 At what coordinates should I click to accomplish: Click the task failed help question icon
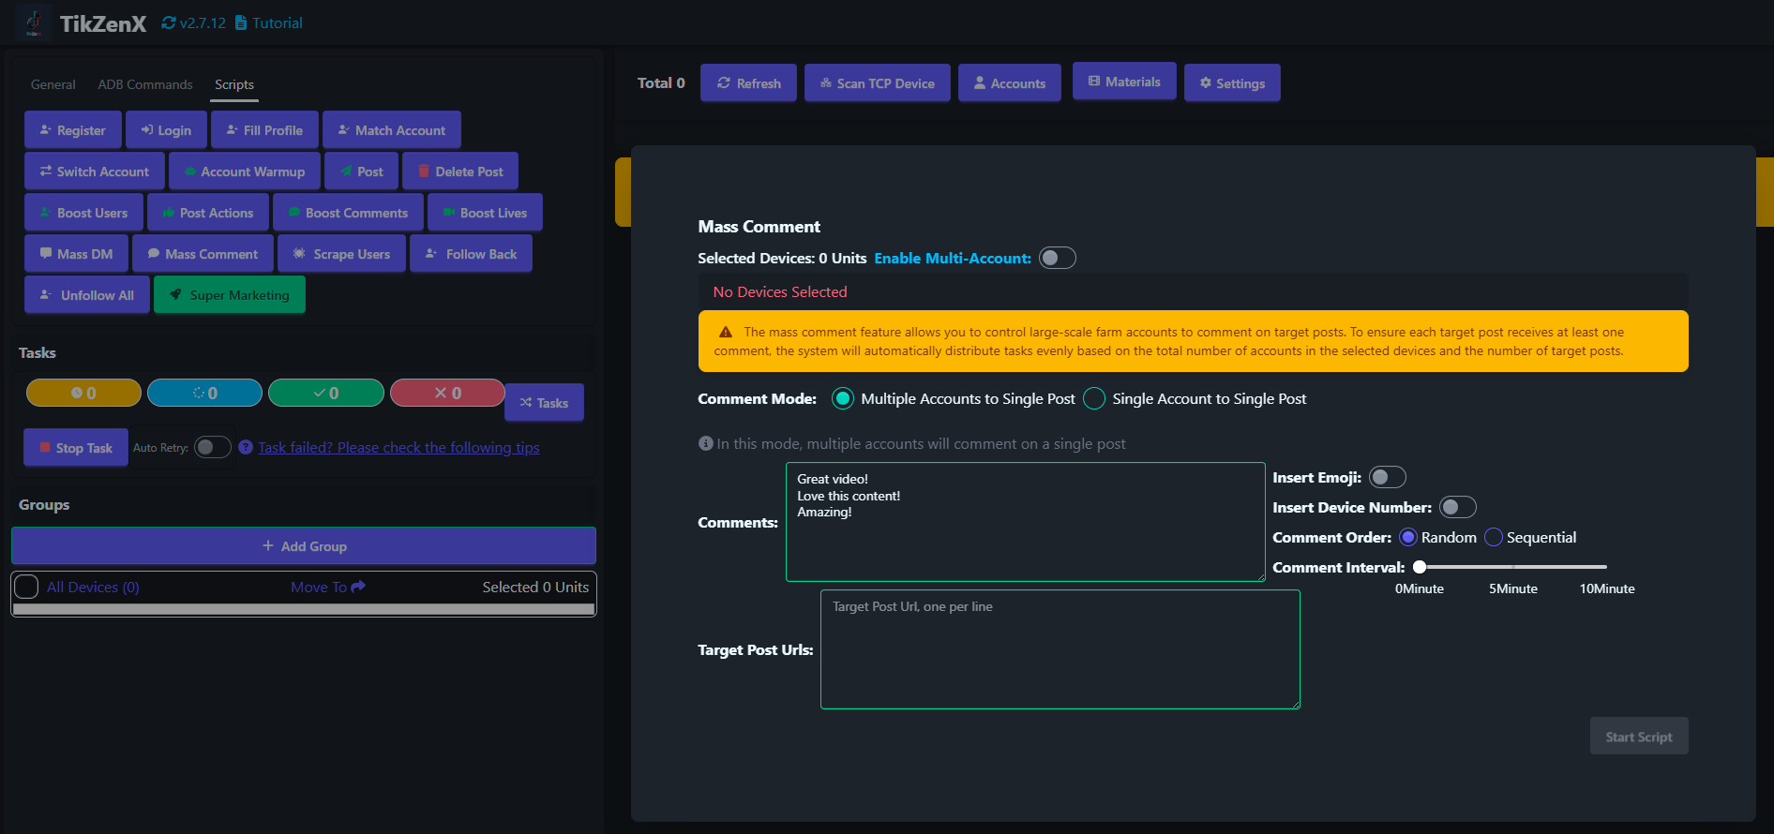tap(246, 447)
